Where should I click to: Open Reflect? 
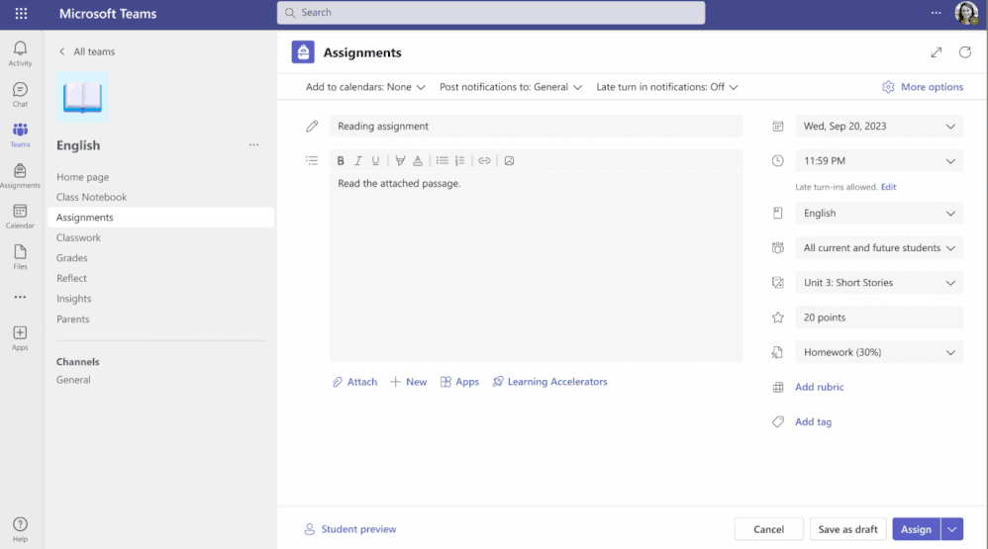(71, 278)
